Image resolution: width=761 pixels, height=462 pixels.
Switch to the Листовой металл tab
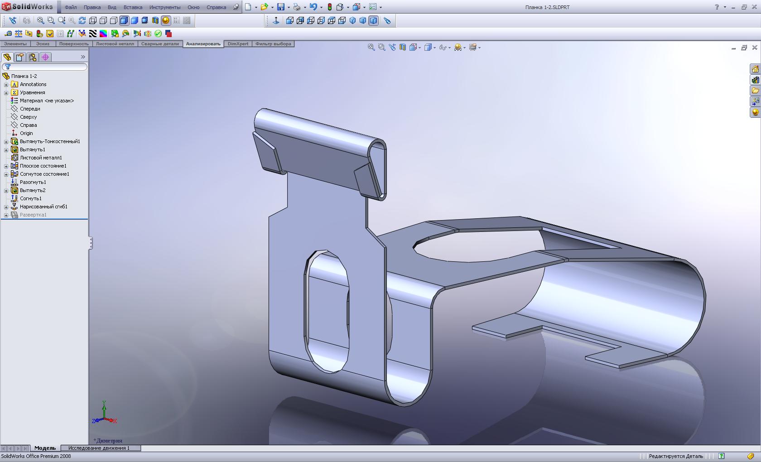coord(115,44)
